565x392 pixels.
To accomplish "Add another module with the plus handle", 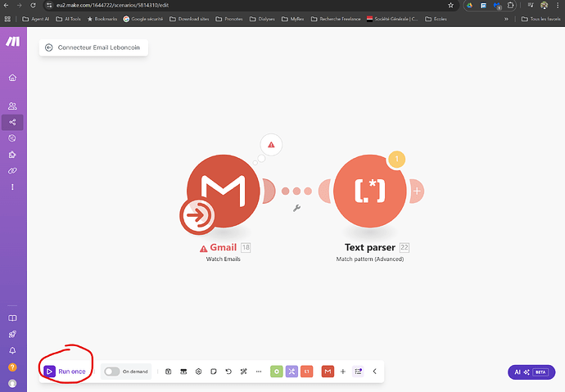I will tap(418, 191).
